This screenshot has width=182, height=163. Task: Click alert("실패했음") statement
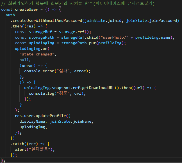35,150
